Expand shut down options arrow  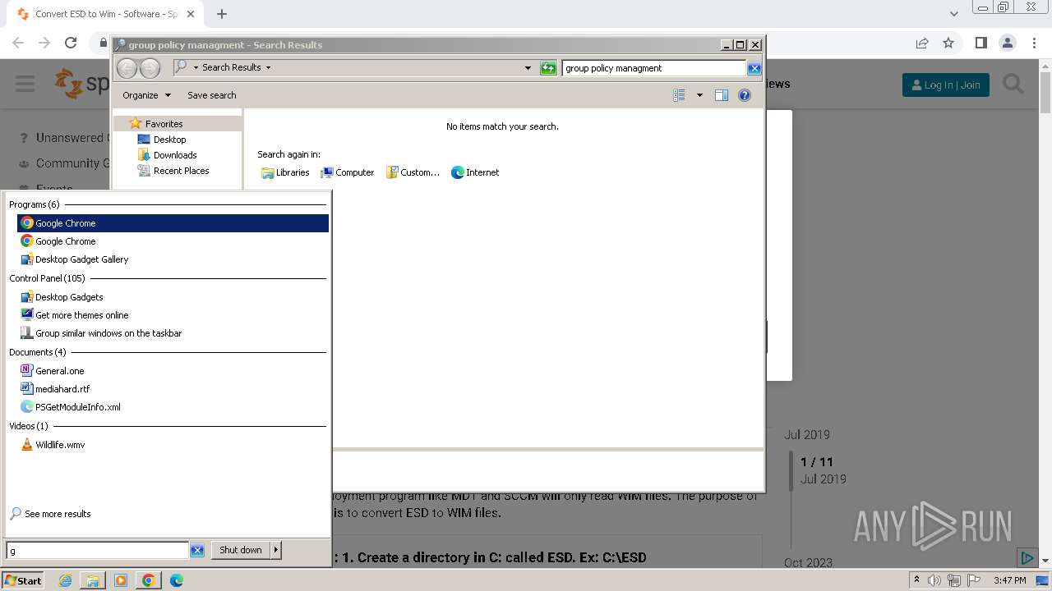coord(276,550)
